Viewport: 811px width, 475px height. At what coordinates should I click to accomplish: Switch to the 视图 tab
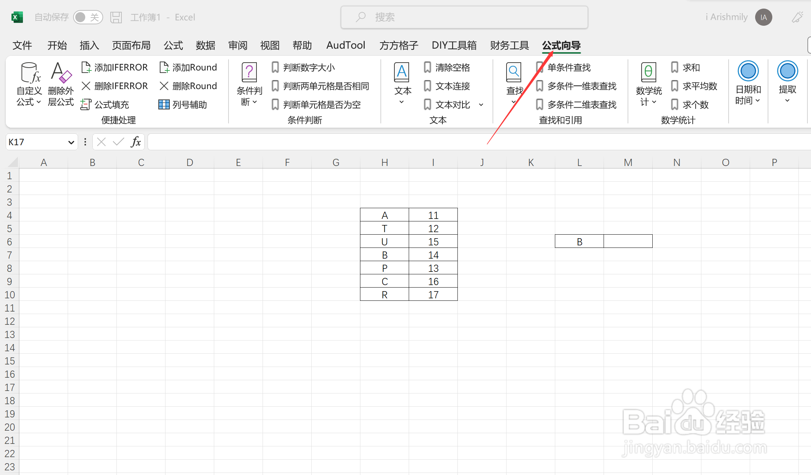click(x=270, y=45)
